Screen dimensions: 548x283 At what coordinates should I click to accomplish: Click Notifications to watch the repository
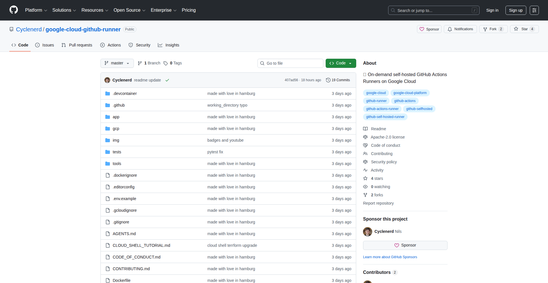(x=460, y=29)
